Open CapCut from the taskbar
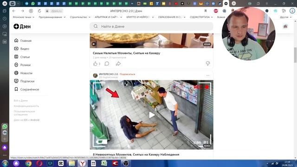Image resolution: width=297 pixels, height=167 pixels. click(x=61, y=163)
